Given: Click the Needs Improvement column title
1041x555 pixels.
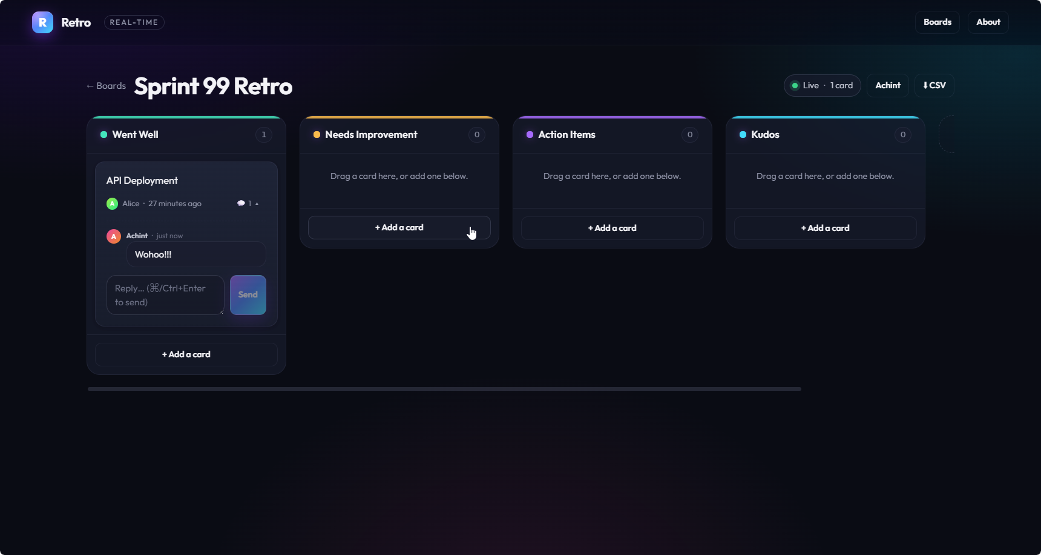Looking at the screenshot, I should coord(371,134).
